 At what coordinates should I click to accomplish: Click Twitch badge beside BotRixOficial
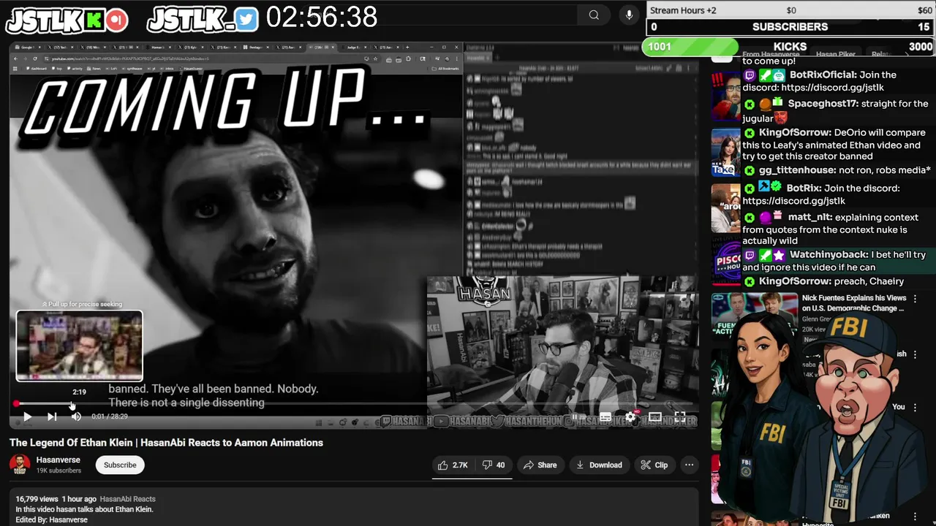(x=750, y=75)
